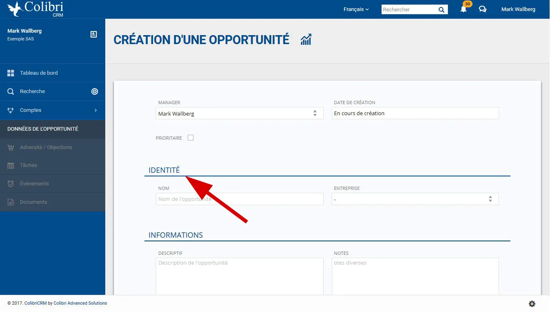Select Données de l'opportunité section

[43, 129]
